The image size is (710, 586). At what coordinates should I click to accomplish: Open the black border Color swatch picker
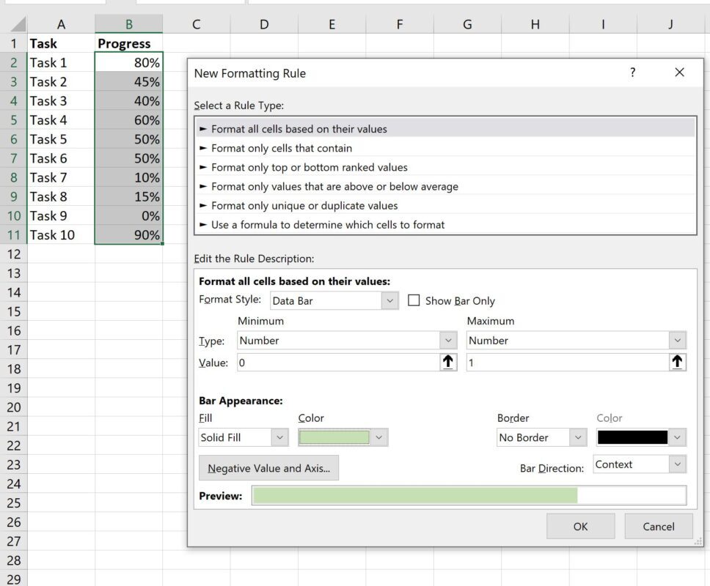678,437
